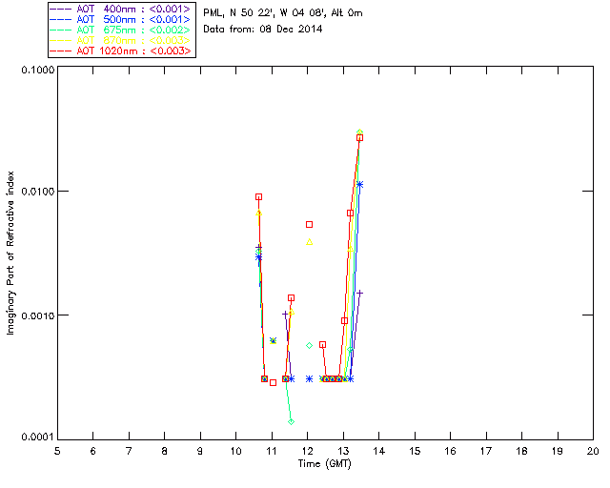Click the lone red square marker at hour 11
610x488 pixels.
[274, 383]
